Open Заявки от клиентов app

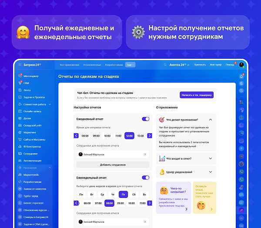coord(35,189)
